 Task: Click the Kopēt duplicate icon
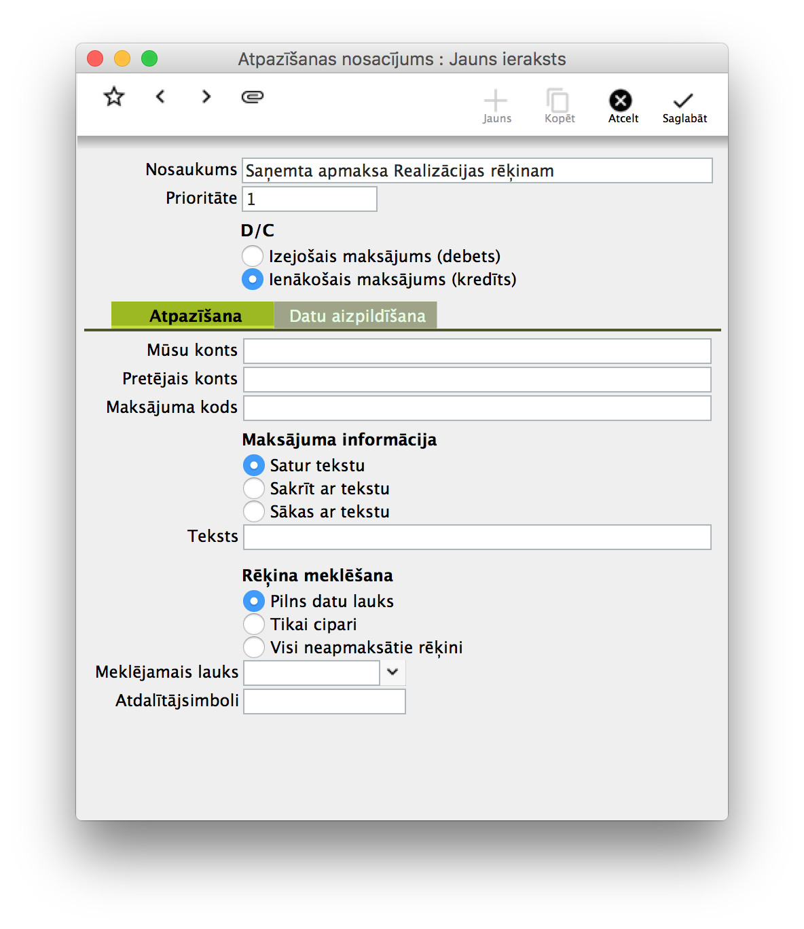pos(559,101)
